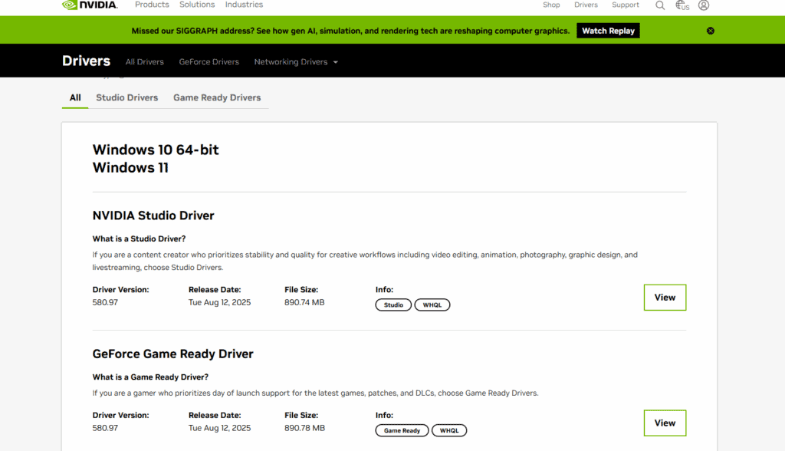Click the WHQL badge for the Game Ready Driver
785x451 pixels.
448,430
